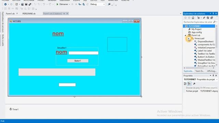Viewport: 219px width, 123px height.
Task: Select the upper nom label on form
Action: 58,33
